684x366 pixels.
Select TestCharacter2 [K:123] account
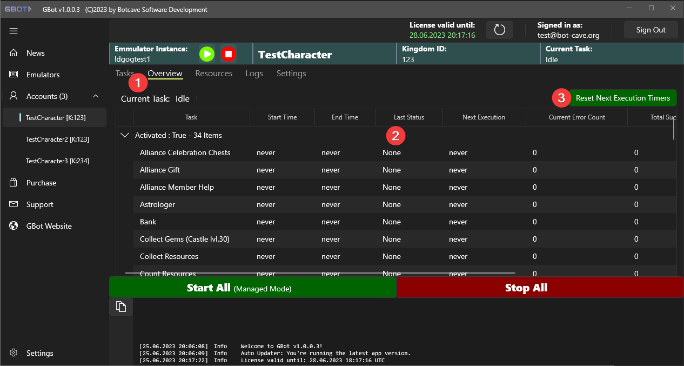click(57, 139)
